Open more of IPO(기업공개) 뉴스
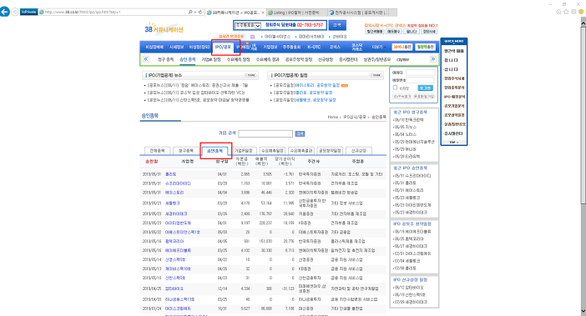Image resolution: width=586 pixels, height=316 pixels. (250, 75)
